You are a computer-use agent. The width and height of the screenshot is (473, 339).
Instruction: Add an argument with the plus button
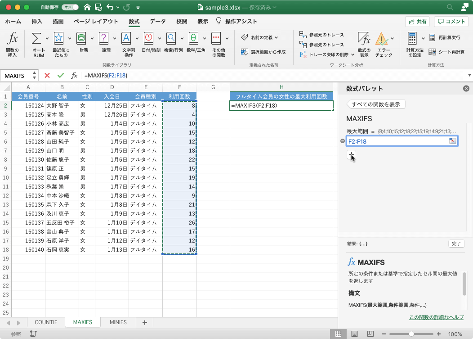pos(352,155)
